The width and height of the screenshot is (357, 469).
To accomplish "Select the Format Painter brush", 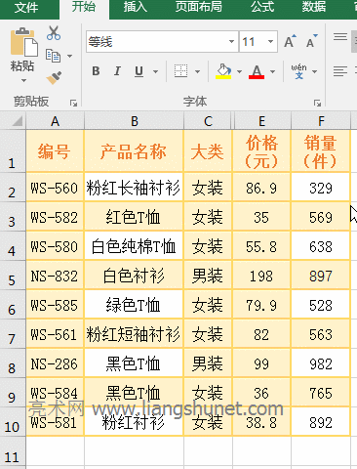I will coord(54,77).
